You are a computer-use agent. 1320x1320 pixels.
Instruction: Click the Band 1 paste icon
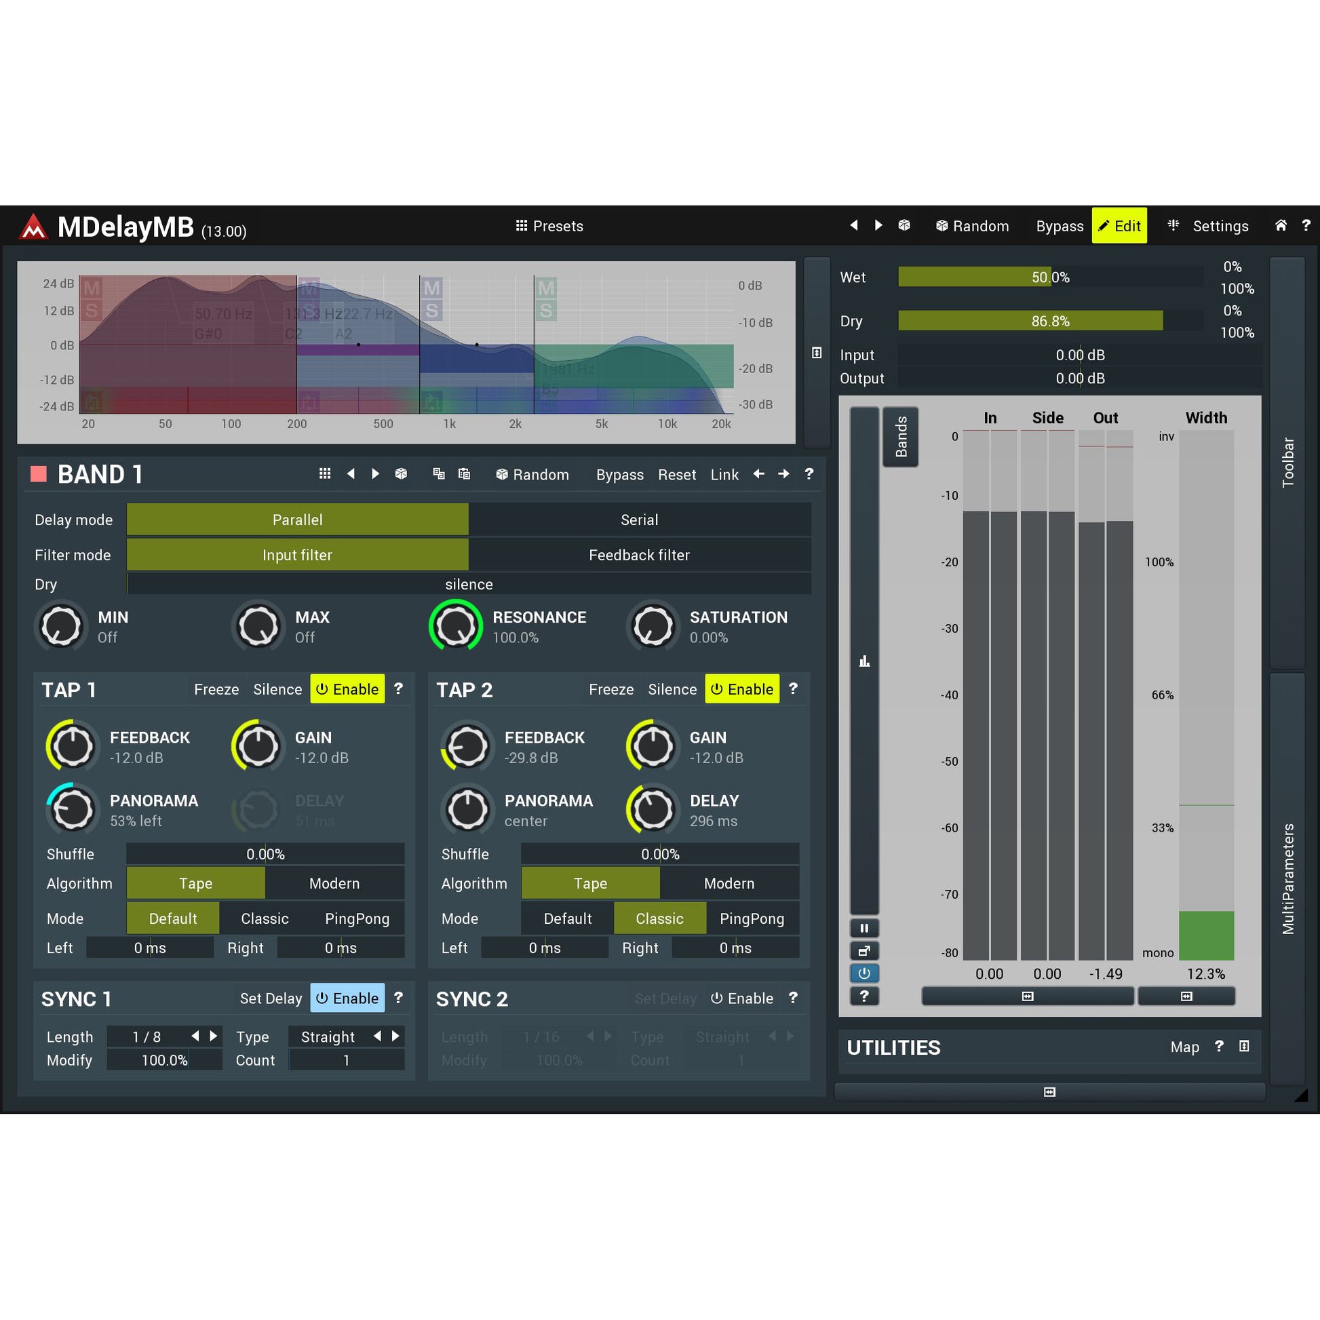pos(464,474)
